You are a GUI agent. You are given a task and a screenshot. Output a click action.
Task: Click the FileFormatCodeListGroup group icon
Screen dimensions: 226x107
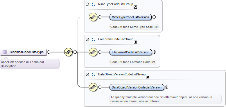pyautogui.click(x=94, y=39)
